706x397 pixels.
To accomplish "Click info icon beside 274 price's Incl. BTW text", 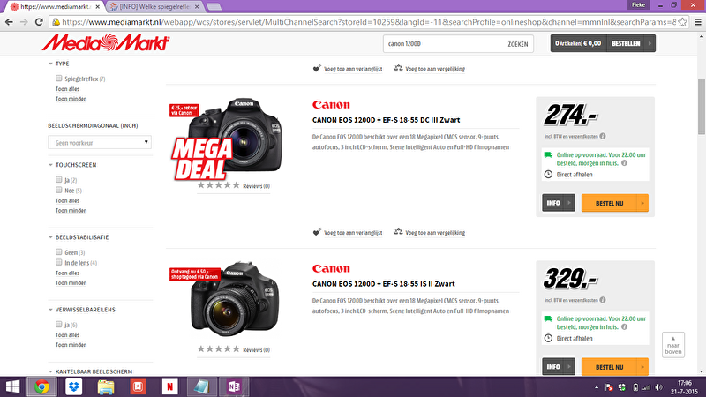I will click(603, 136).
